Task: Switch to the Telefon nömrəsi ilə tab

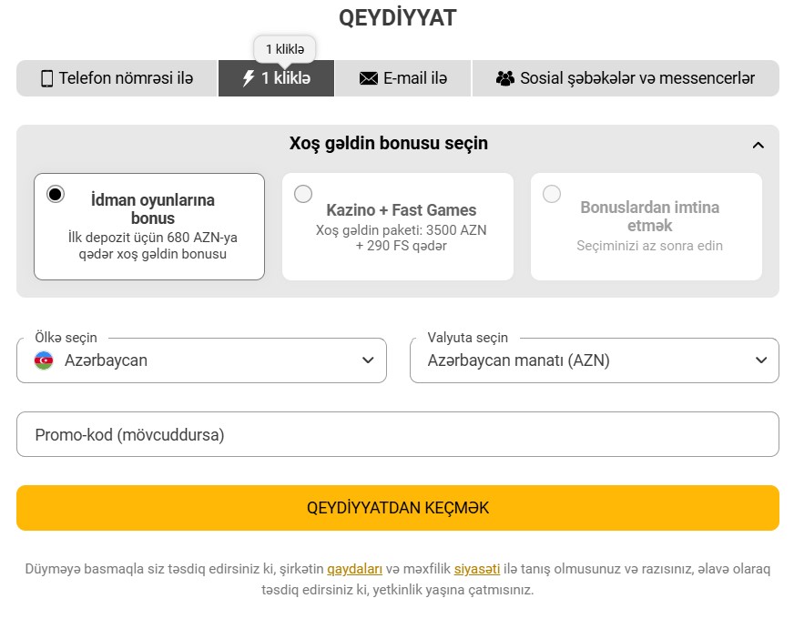Action: point(116,78)
